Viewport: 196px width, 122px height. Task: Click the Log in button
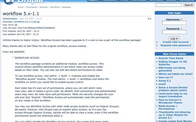tap(174, 38)
